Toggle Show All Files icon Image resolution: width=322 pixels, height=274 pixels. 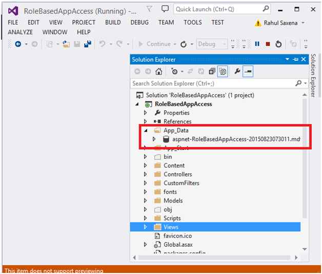pos(223,71)
